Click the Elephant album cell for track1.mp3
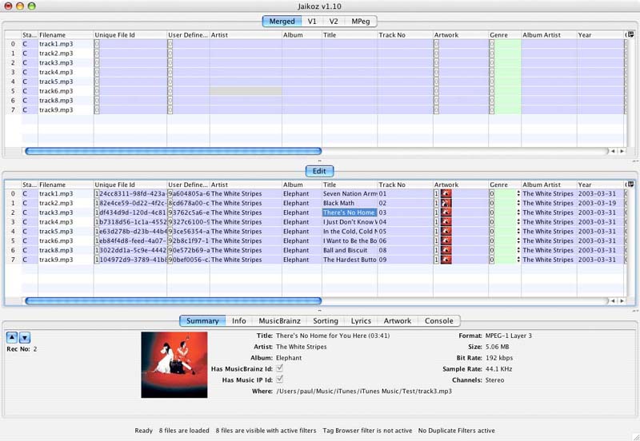The height and width of the screenshot is (441, 640). pyautogui.click(x=302, y=193)
